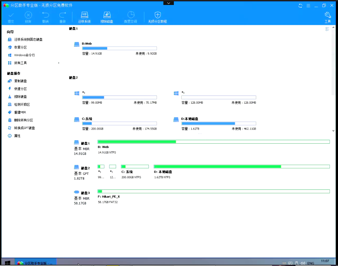This screenshot has height=266, width=338.
Task: Click the dropdown chevron at top center
Action: click(169, 3)
